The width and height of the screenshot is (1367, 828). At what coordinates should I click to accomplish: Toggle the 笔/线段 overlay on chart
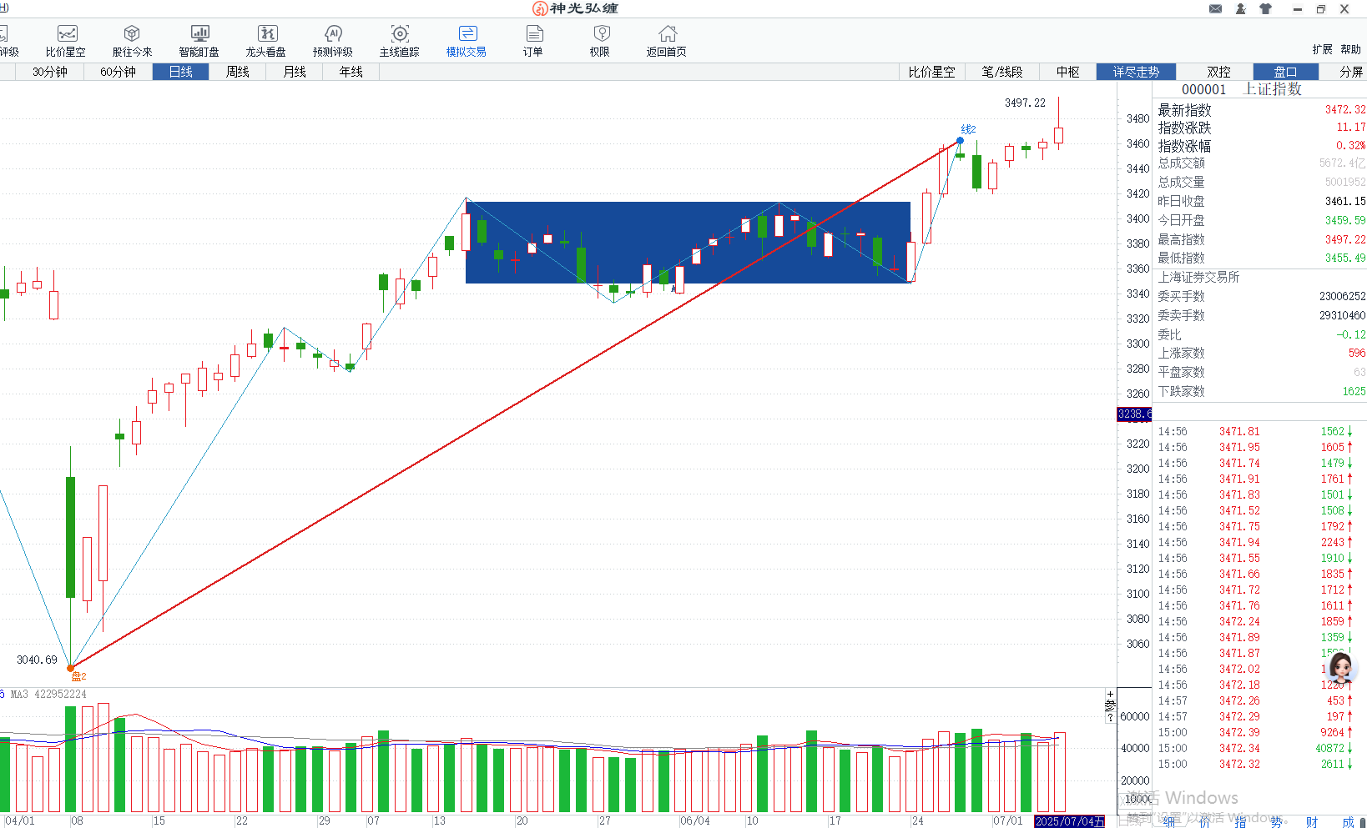tap(1001, 72)
